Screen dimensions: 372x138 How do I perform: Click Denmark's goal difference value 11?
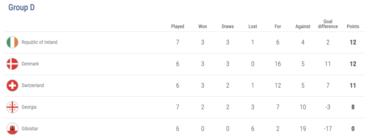328,64
